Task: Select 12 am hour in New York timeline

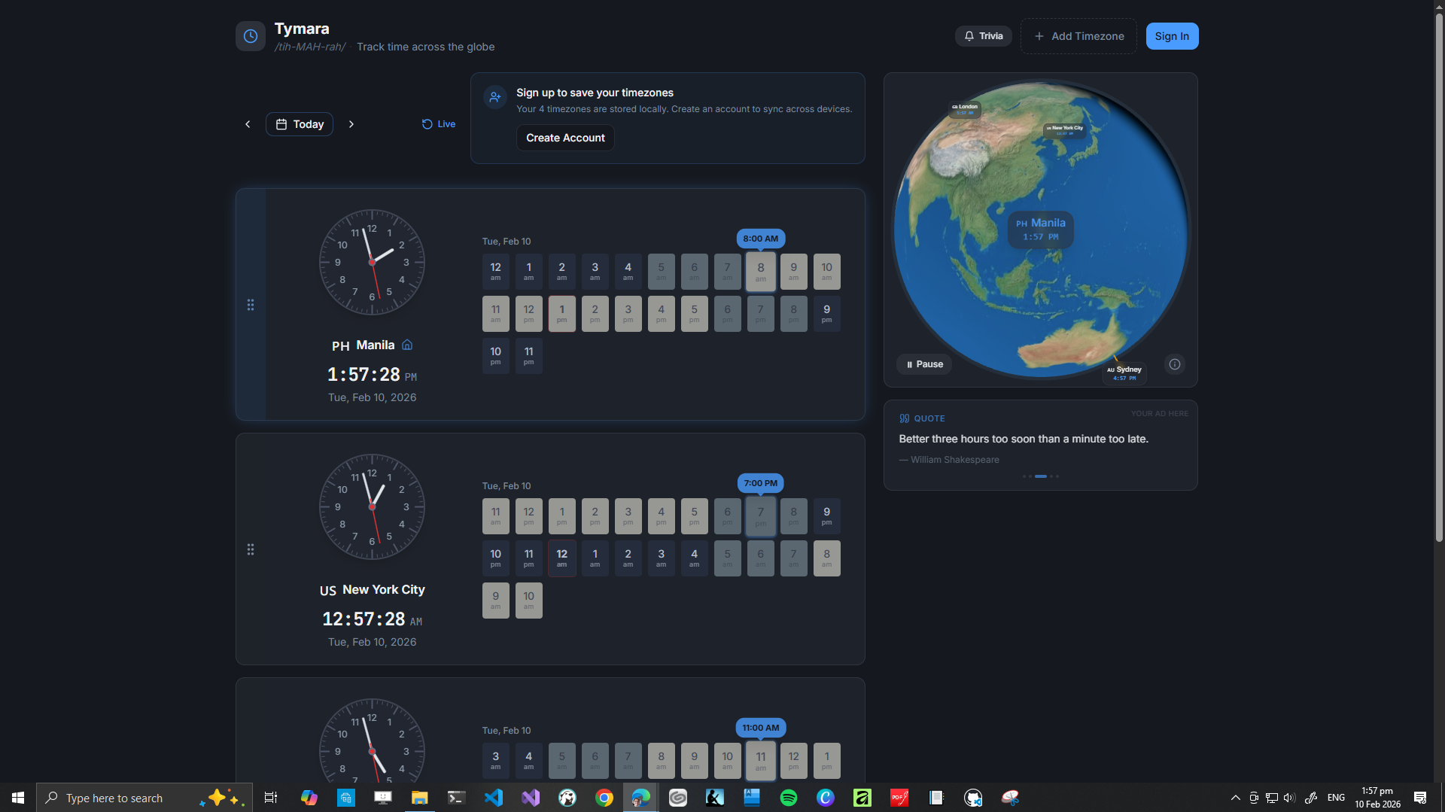Action: (561, 558)
